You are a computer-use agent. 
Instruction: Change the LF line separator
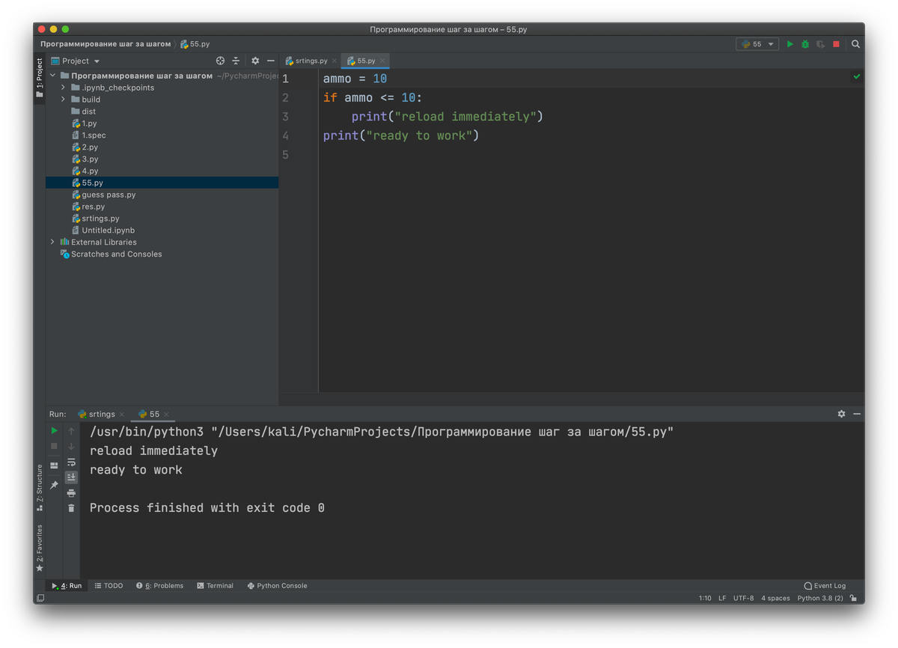pos(722,598)
